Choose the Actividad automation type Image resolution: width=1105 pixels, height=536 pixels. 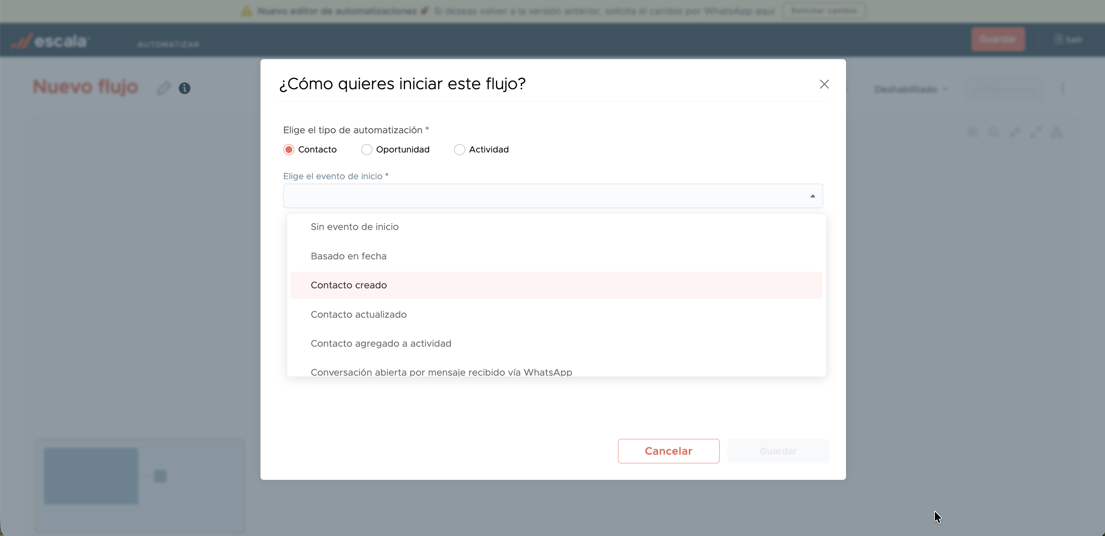460,149
